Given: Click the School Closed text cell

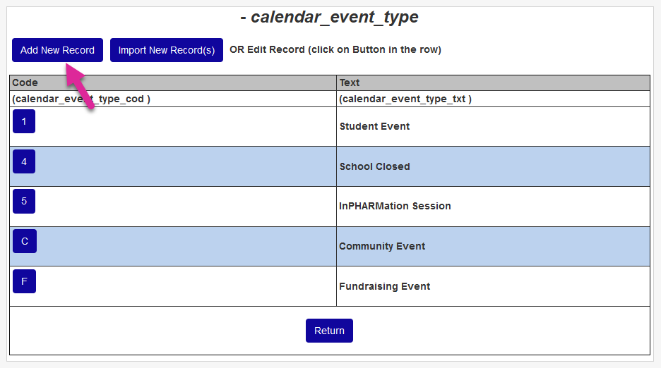Looking at the screenshot, I should click(x=374, y=166).
